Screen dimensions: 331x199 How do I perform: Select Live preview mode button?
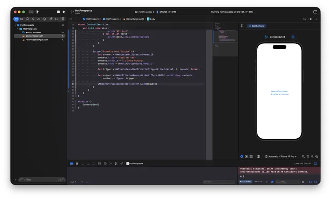242,157
